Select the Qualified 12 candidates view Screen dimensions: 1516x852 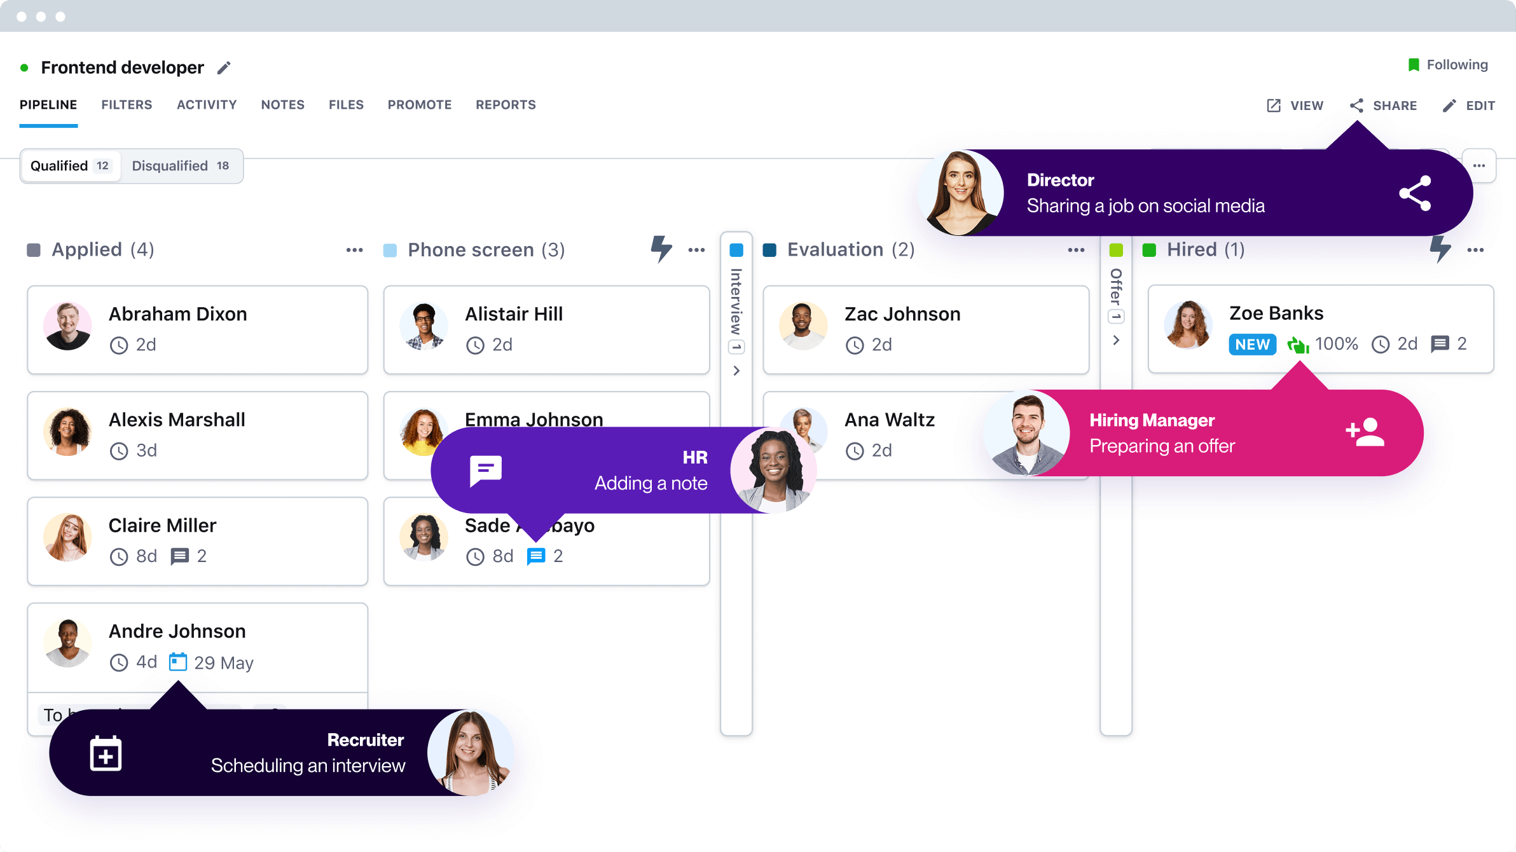click(x=70, y=166)
